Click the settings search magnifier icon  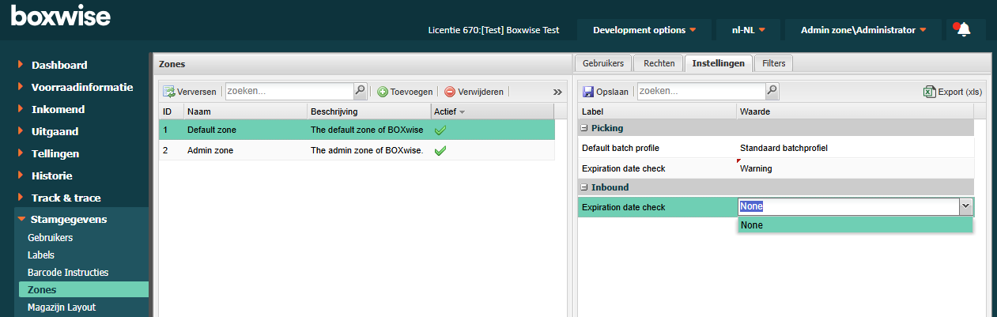772,92
